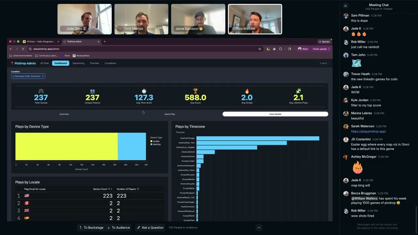Click the America/New_York timezone bar
This screenshot has width=418, height=235.
pos(241,143)
